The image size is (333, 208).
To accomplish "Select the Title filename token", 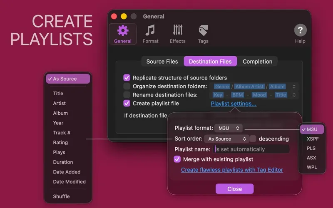I will (281, 95).
